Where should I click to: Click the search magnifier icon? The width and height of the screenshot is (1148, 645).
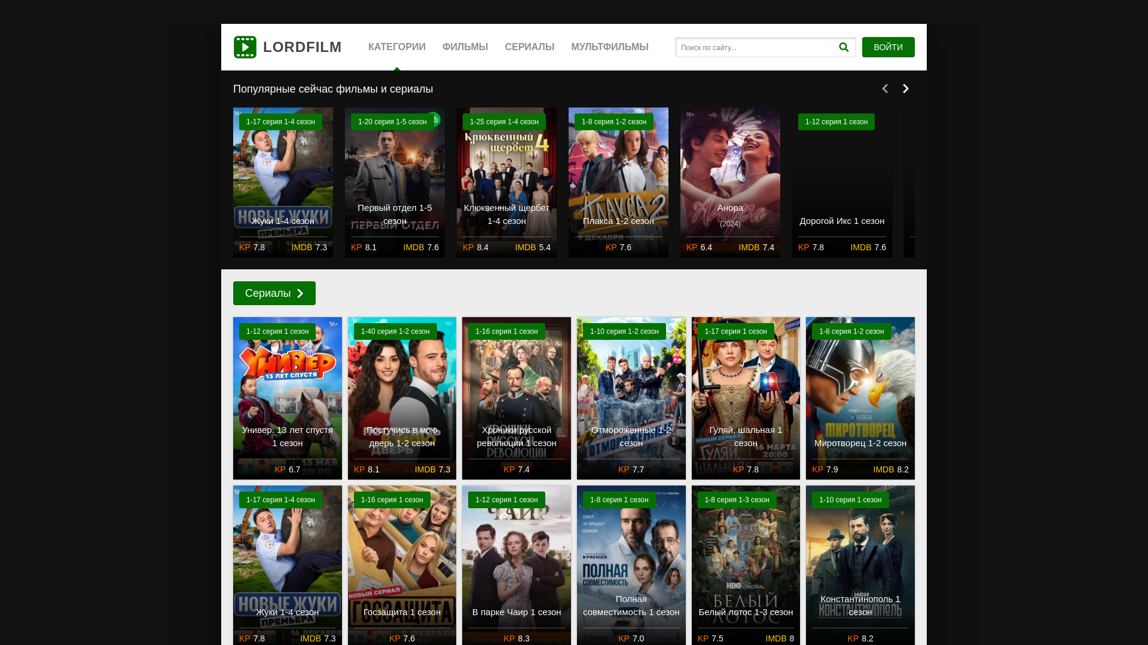pyautogui.click(x=844, y=47)
